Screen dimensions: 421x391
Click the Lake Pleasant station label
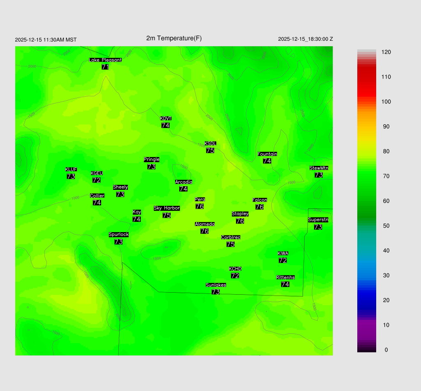(x=105, y=60)
